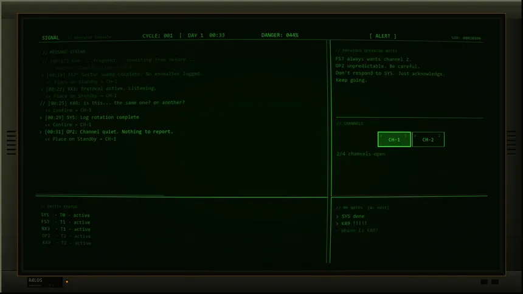Image resolution: width=523 pixels, height=294 pixels.
Task: Click the 'SYS done' note entry
Action: pos(350,216)
